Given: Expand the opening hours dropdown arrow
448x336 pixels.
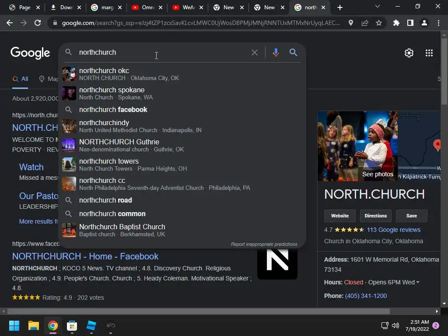Looking at the screenshot, I should pyautogui.click(x=418, y=282).
